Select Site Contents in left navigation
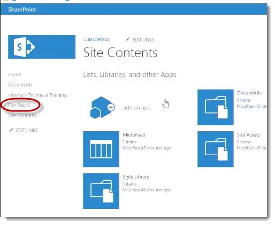Image resolution: width=275 pixels, height=225 pixels. [22, 115]
